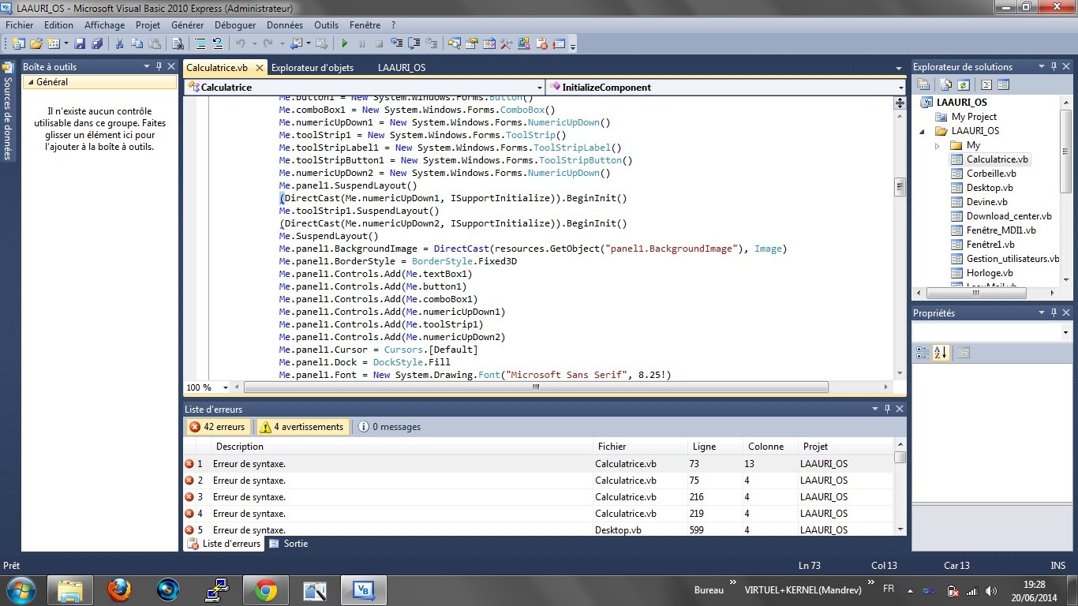Toggle the 42 erreurs filter button

(217, 427)
